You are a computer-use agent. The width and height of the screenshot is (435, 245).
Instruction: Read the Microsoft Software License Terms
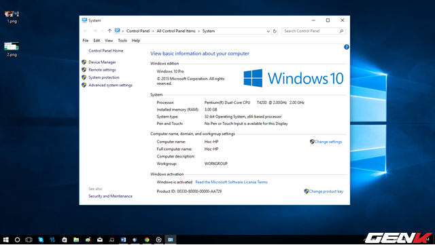coord(231,182)
